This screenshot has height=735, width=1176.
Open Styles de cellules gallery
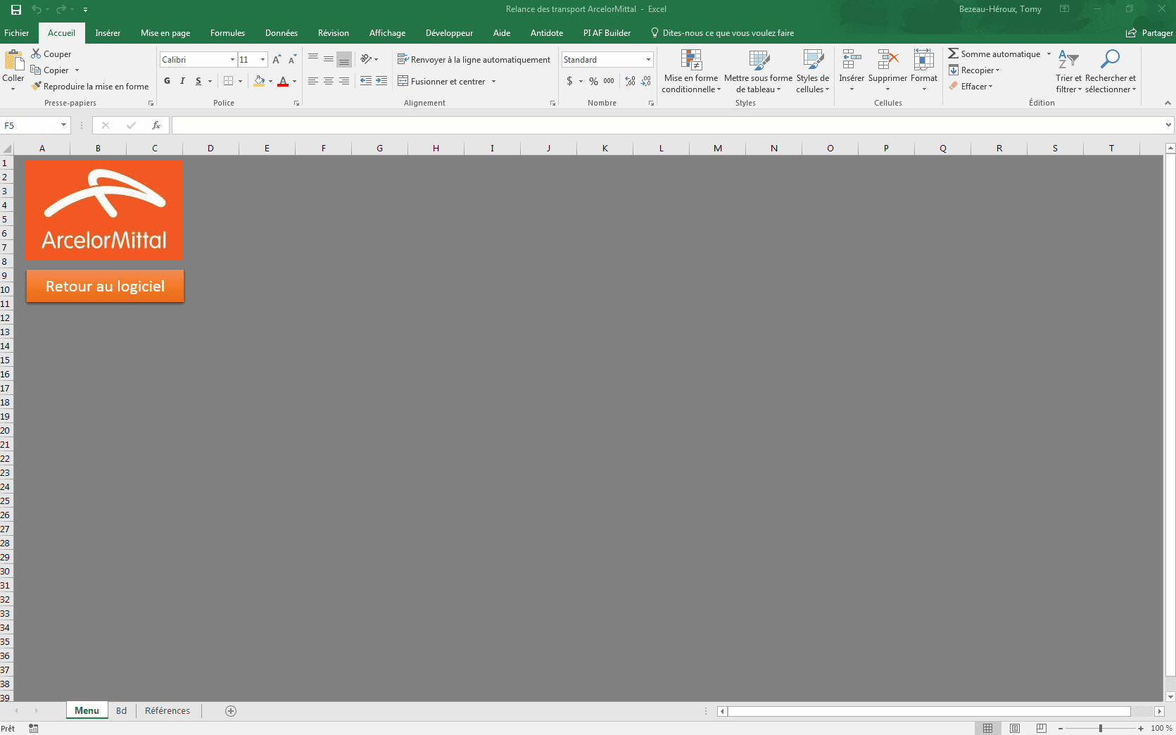(x=813, y=71)
